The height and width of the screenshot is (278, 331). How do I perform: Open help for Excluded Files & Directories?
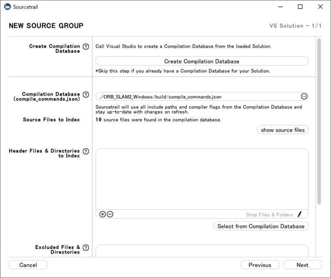86,248
